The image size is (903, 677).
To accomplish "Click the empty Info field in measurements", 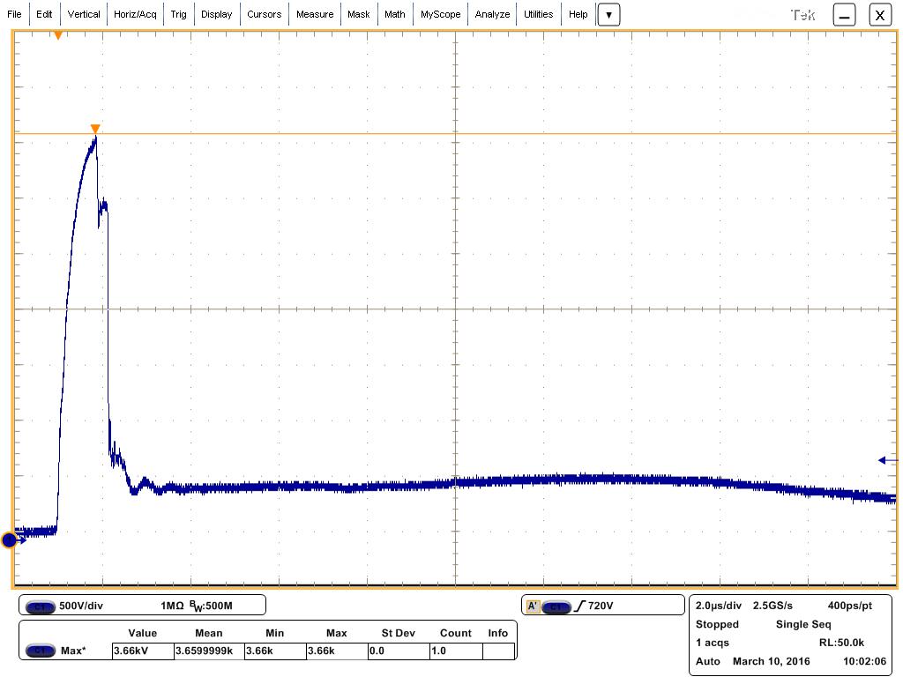I will (x=498, y=651).
